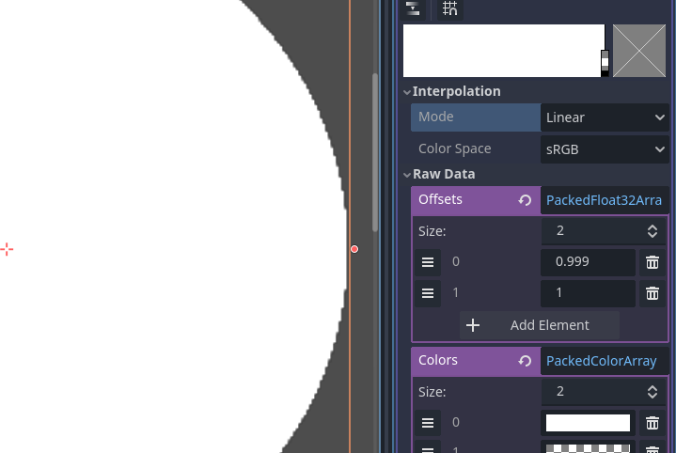Open the white color swatch for color 0
The width and height of the screenshot is (676, 453).
pos(588,423)
